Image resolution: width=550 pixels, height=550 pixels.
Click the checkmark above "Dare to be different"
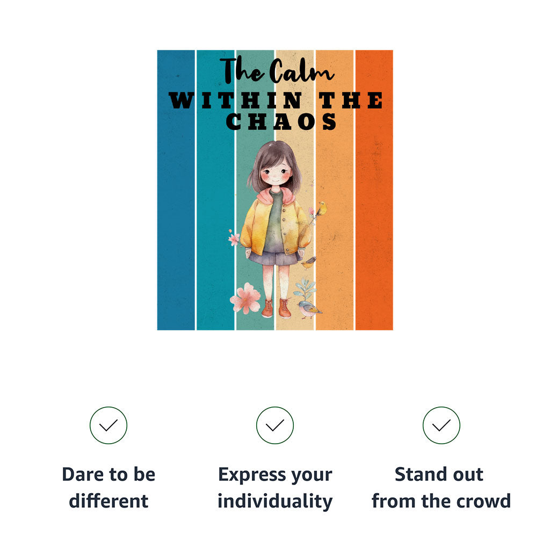[x=108, y=425]
